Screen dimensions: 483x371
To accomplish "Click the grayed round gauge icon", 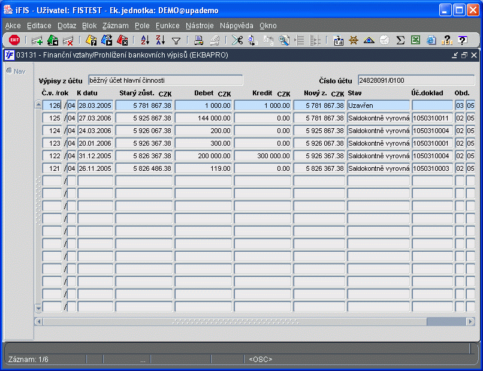I will click(385, 40).
